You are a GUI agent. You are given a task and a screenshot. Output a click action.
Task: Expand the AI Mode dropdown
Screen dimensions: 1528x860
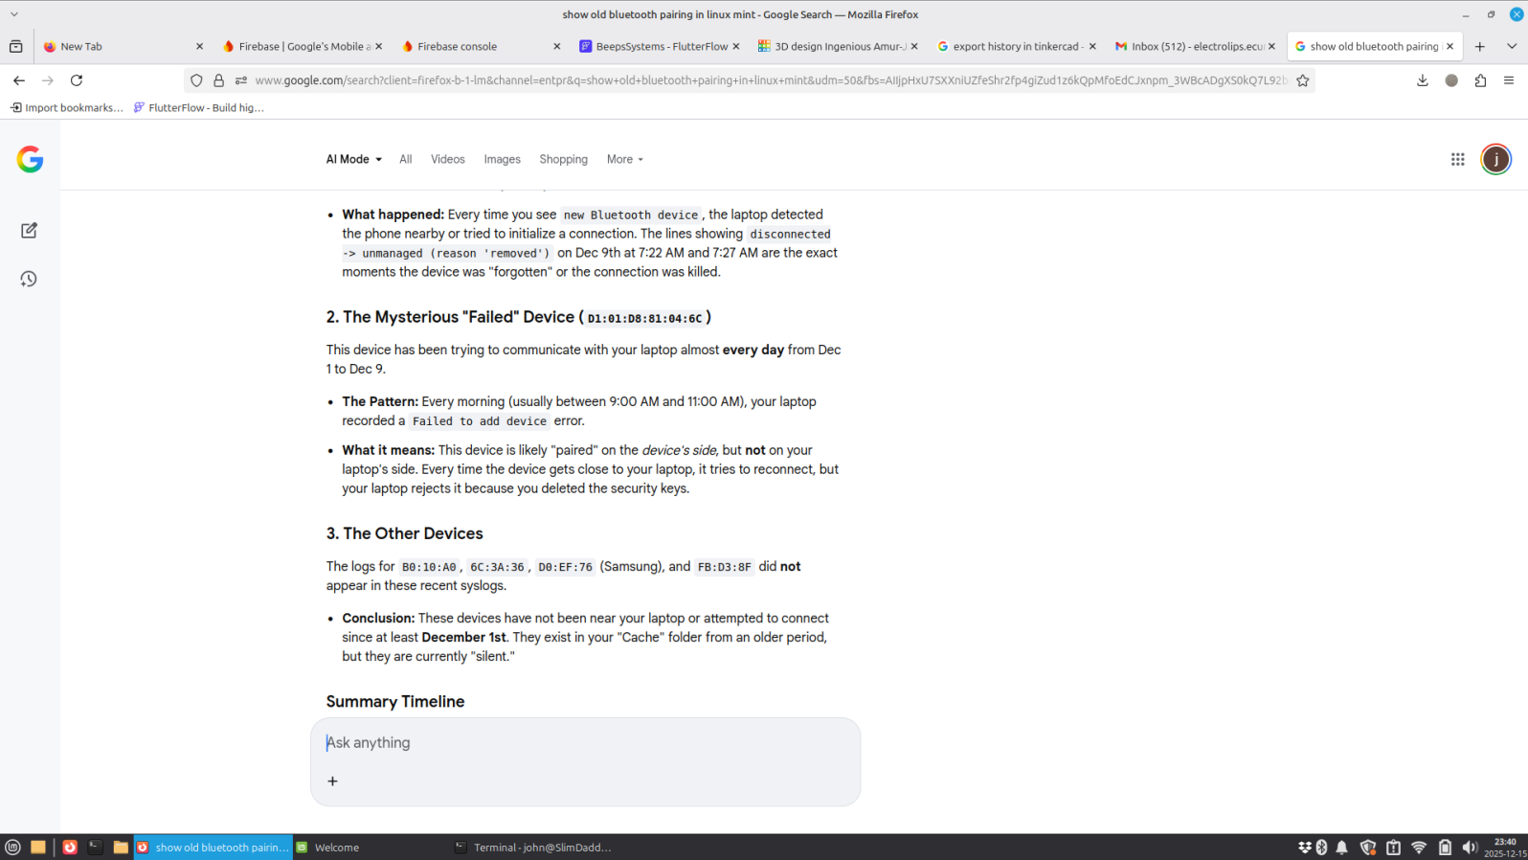353,160
